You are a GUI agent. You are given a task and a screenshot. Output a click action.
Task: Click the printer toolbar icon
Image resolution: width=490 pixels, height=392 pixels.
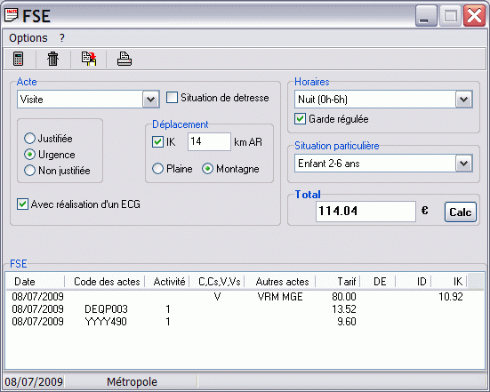[x=125, y=59]
